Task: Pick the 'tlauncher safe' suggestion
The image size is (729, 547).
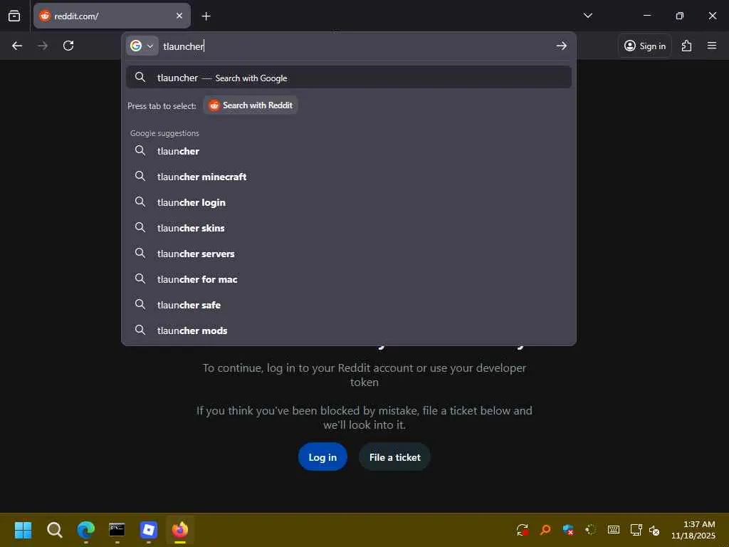Action: tap(349, 305)
